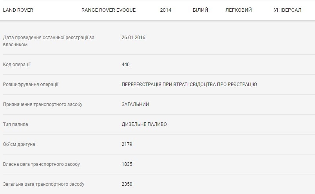
Task: Select the RANGE ROVER EVOQUE model text
Action: pos(109,10)
